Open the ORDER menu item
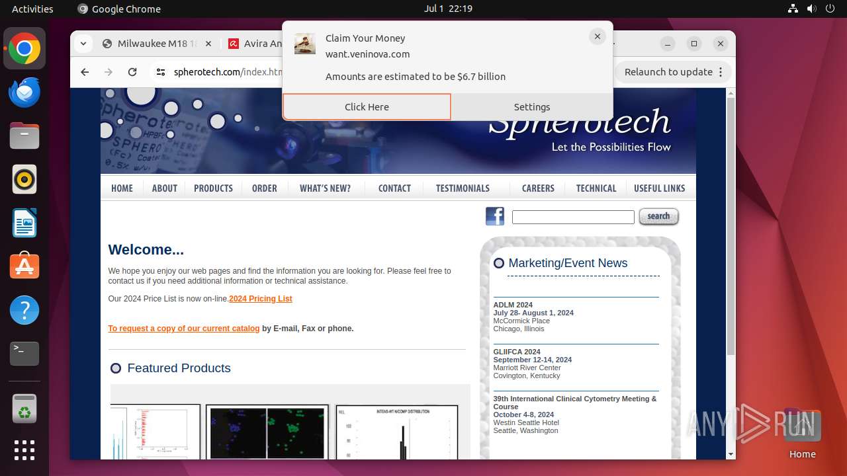 tap(265, 188)
